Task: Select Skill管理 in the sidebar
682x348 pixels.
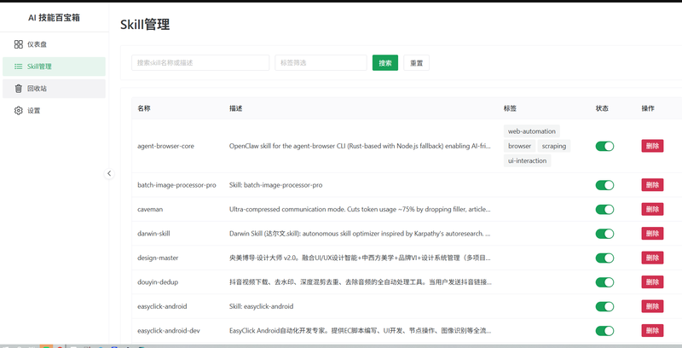Action: (x=54, y=67)
